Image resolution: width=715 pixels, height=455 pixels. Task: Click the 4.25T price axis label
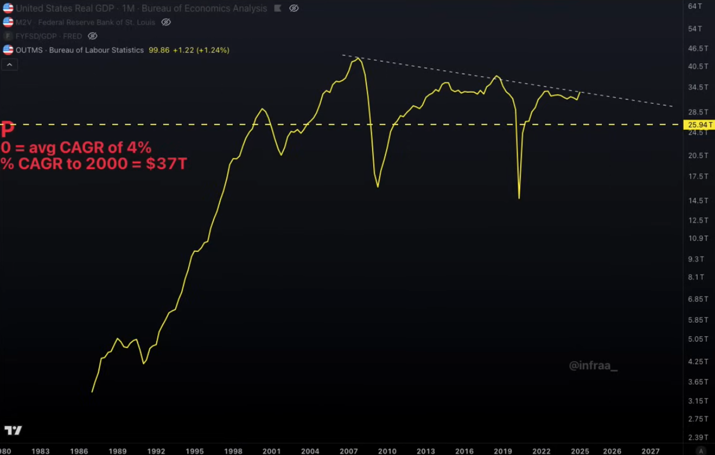[x=697, y=362]
